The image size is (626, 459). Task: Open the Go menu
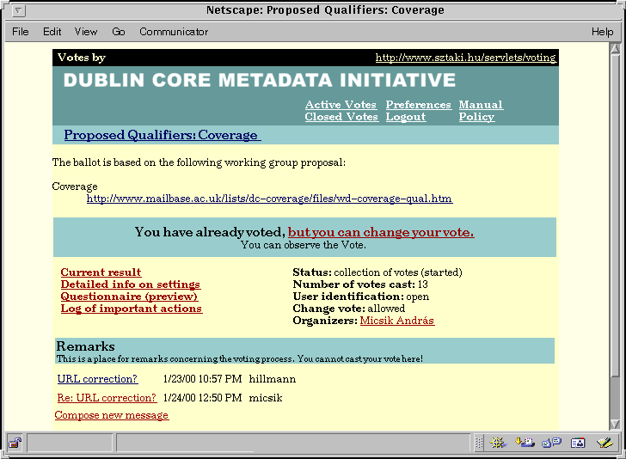[119, 32]
